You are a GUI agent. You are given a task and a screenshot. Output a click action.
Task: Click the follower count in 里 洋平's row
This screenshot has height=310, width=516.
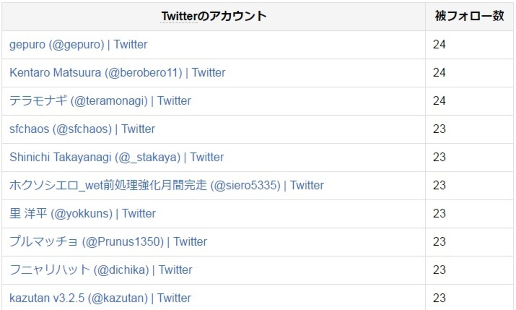tap(439, 214)
